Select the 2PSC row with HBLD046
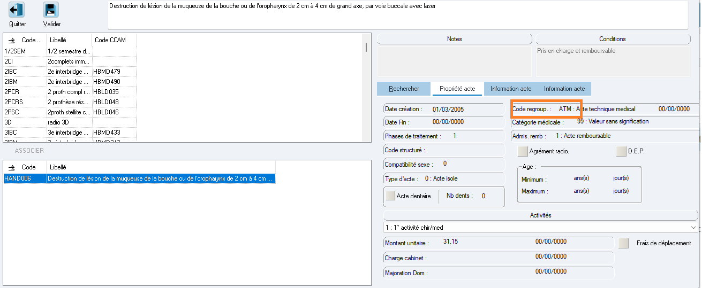 [70, 112]
